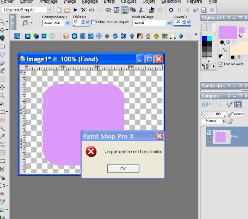Screen dimensions: 248x219
Task: Close the tool options palette with X
Action: coord(13,17)
